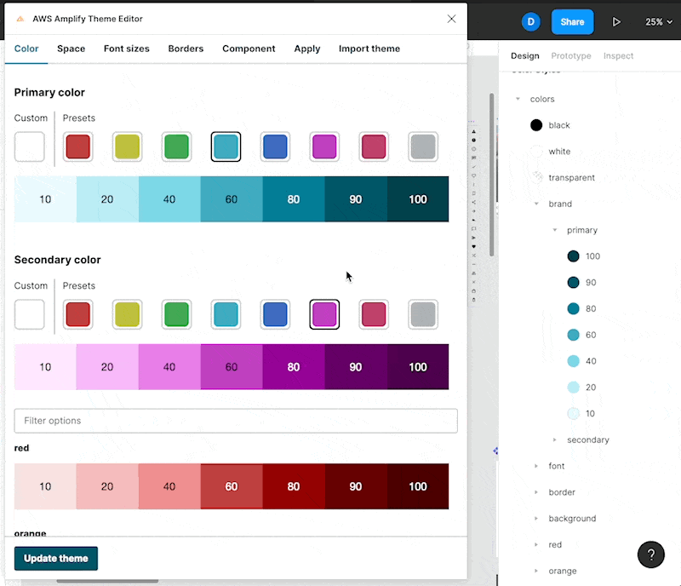681x586 pixels.
Task: Expand the orange color styles group
Action: click(536, 571)
